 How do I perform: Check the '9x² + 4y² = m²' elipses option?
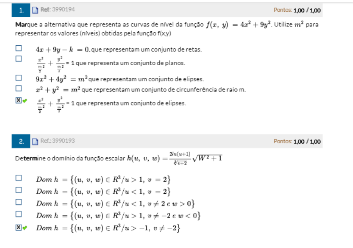click(x=18, y=78)
